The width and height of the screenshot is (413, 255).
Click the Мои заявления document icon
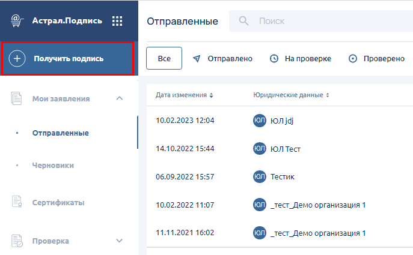[x=16, y=98]
